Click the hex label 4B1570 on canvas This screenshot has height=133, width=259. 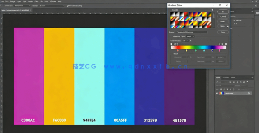coord(179,120)
